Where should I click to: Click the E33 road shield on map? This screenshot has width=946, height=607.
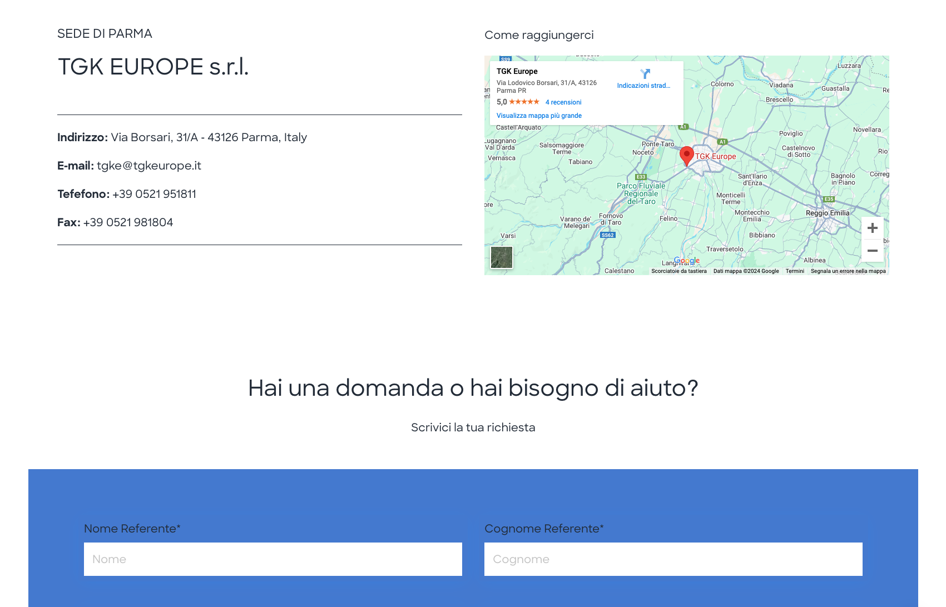point(641,177)
